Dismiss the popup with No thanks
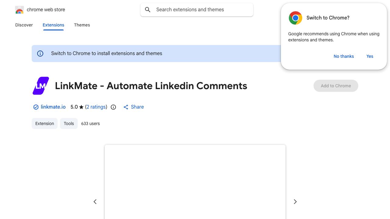The width and height of the screenshot is (390, 219). click(x=344, y=56)
